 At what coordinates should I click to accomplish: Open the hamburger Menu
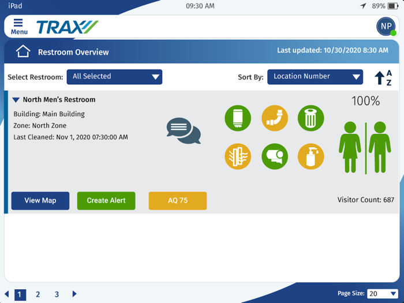pyautogui.click(x=19, y=27)
